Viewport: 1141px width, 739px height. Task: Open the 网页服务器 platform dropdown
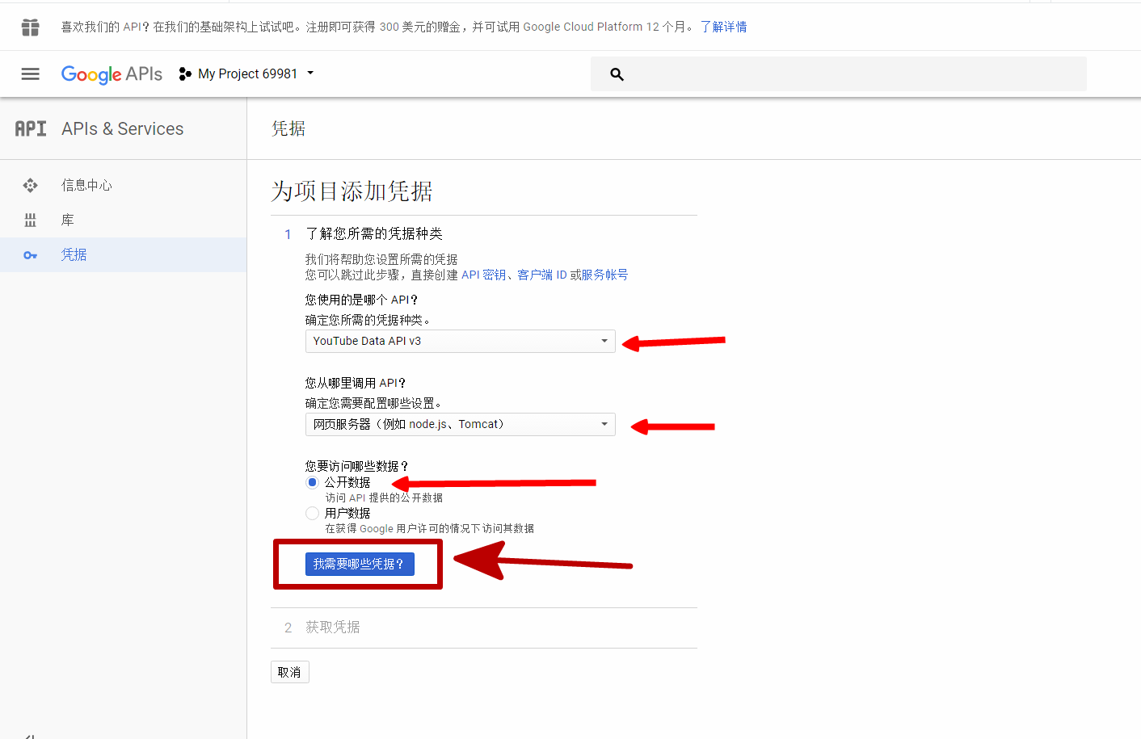click(460, 424)
